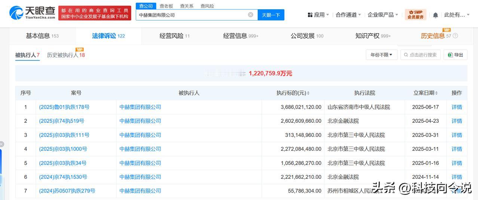Viewport: 478px width, 200px height.
Task: Open 知识产权 tab
Action: tap(373, 36)
